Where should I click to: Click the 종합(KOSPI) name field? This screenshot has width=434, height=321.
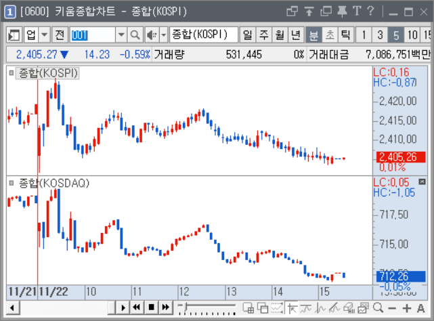point(204,35)
